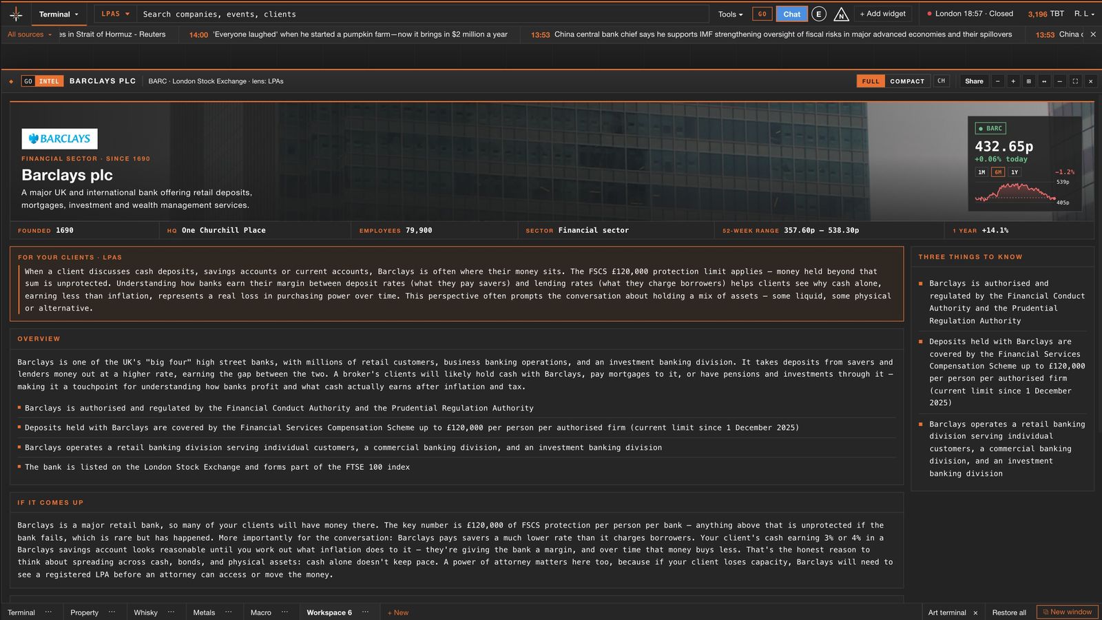Click the triangle N icon
This screenshot has height=620, width=1102.
[x=841, y=14]
